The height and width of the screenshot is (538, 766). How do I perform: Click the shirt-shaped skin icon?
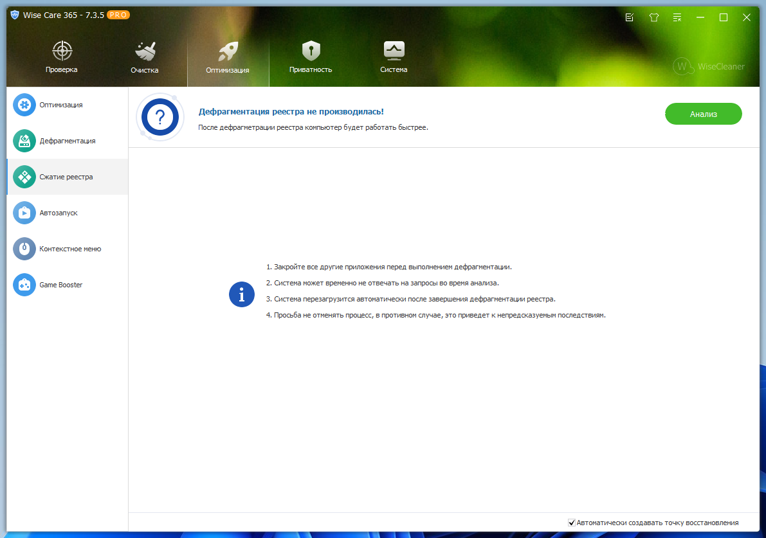[x=654, y=17]
